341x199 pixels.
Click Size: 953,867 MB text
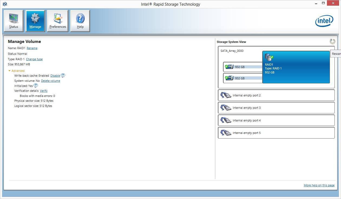19,64
